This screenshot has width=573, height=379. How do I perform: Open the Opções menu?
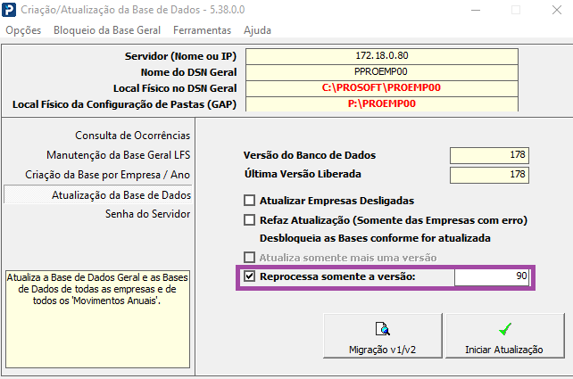(23, 30)
